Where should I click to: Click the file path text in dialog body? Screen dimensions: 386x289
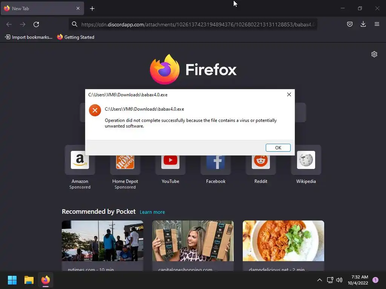[x=144, y=109]
